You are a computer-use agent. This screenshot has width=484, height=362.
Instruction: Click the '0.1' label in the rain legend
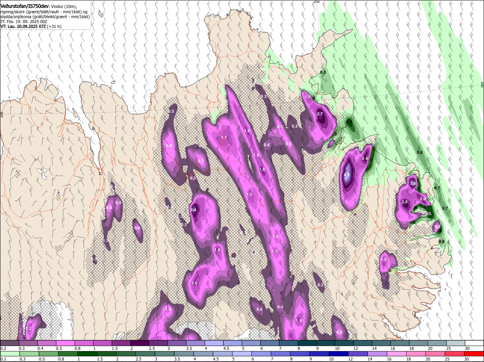pos(3,359)
